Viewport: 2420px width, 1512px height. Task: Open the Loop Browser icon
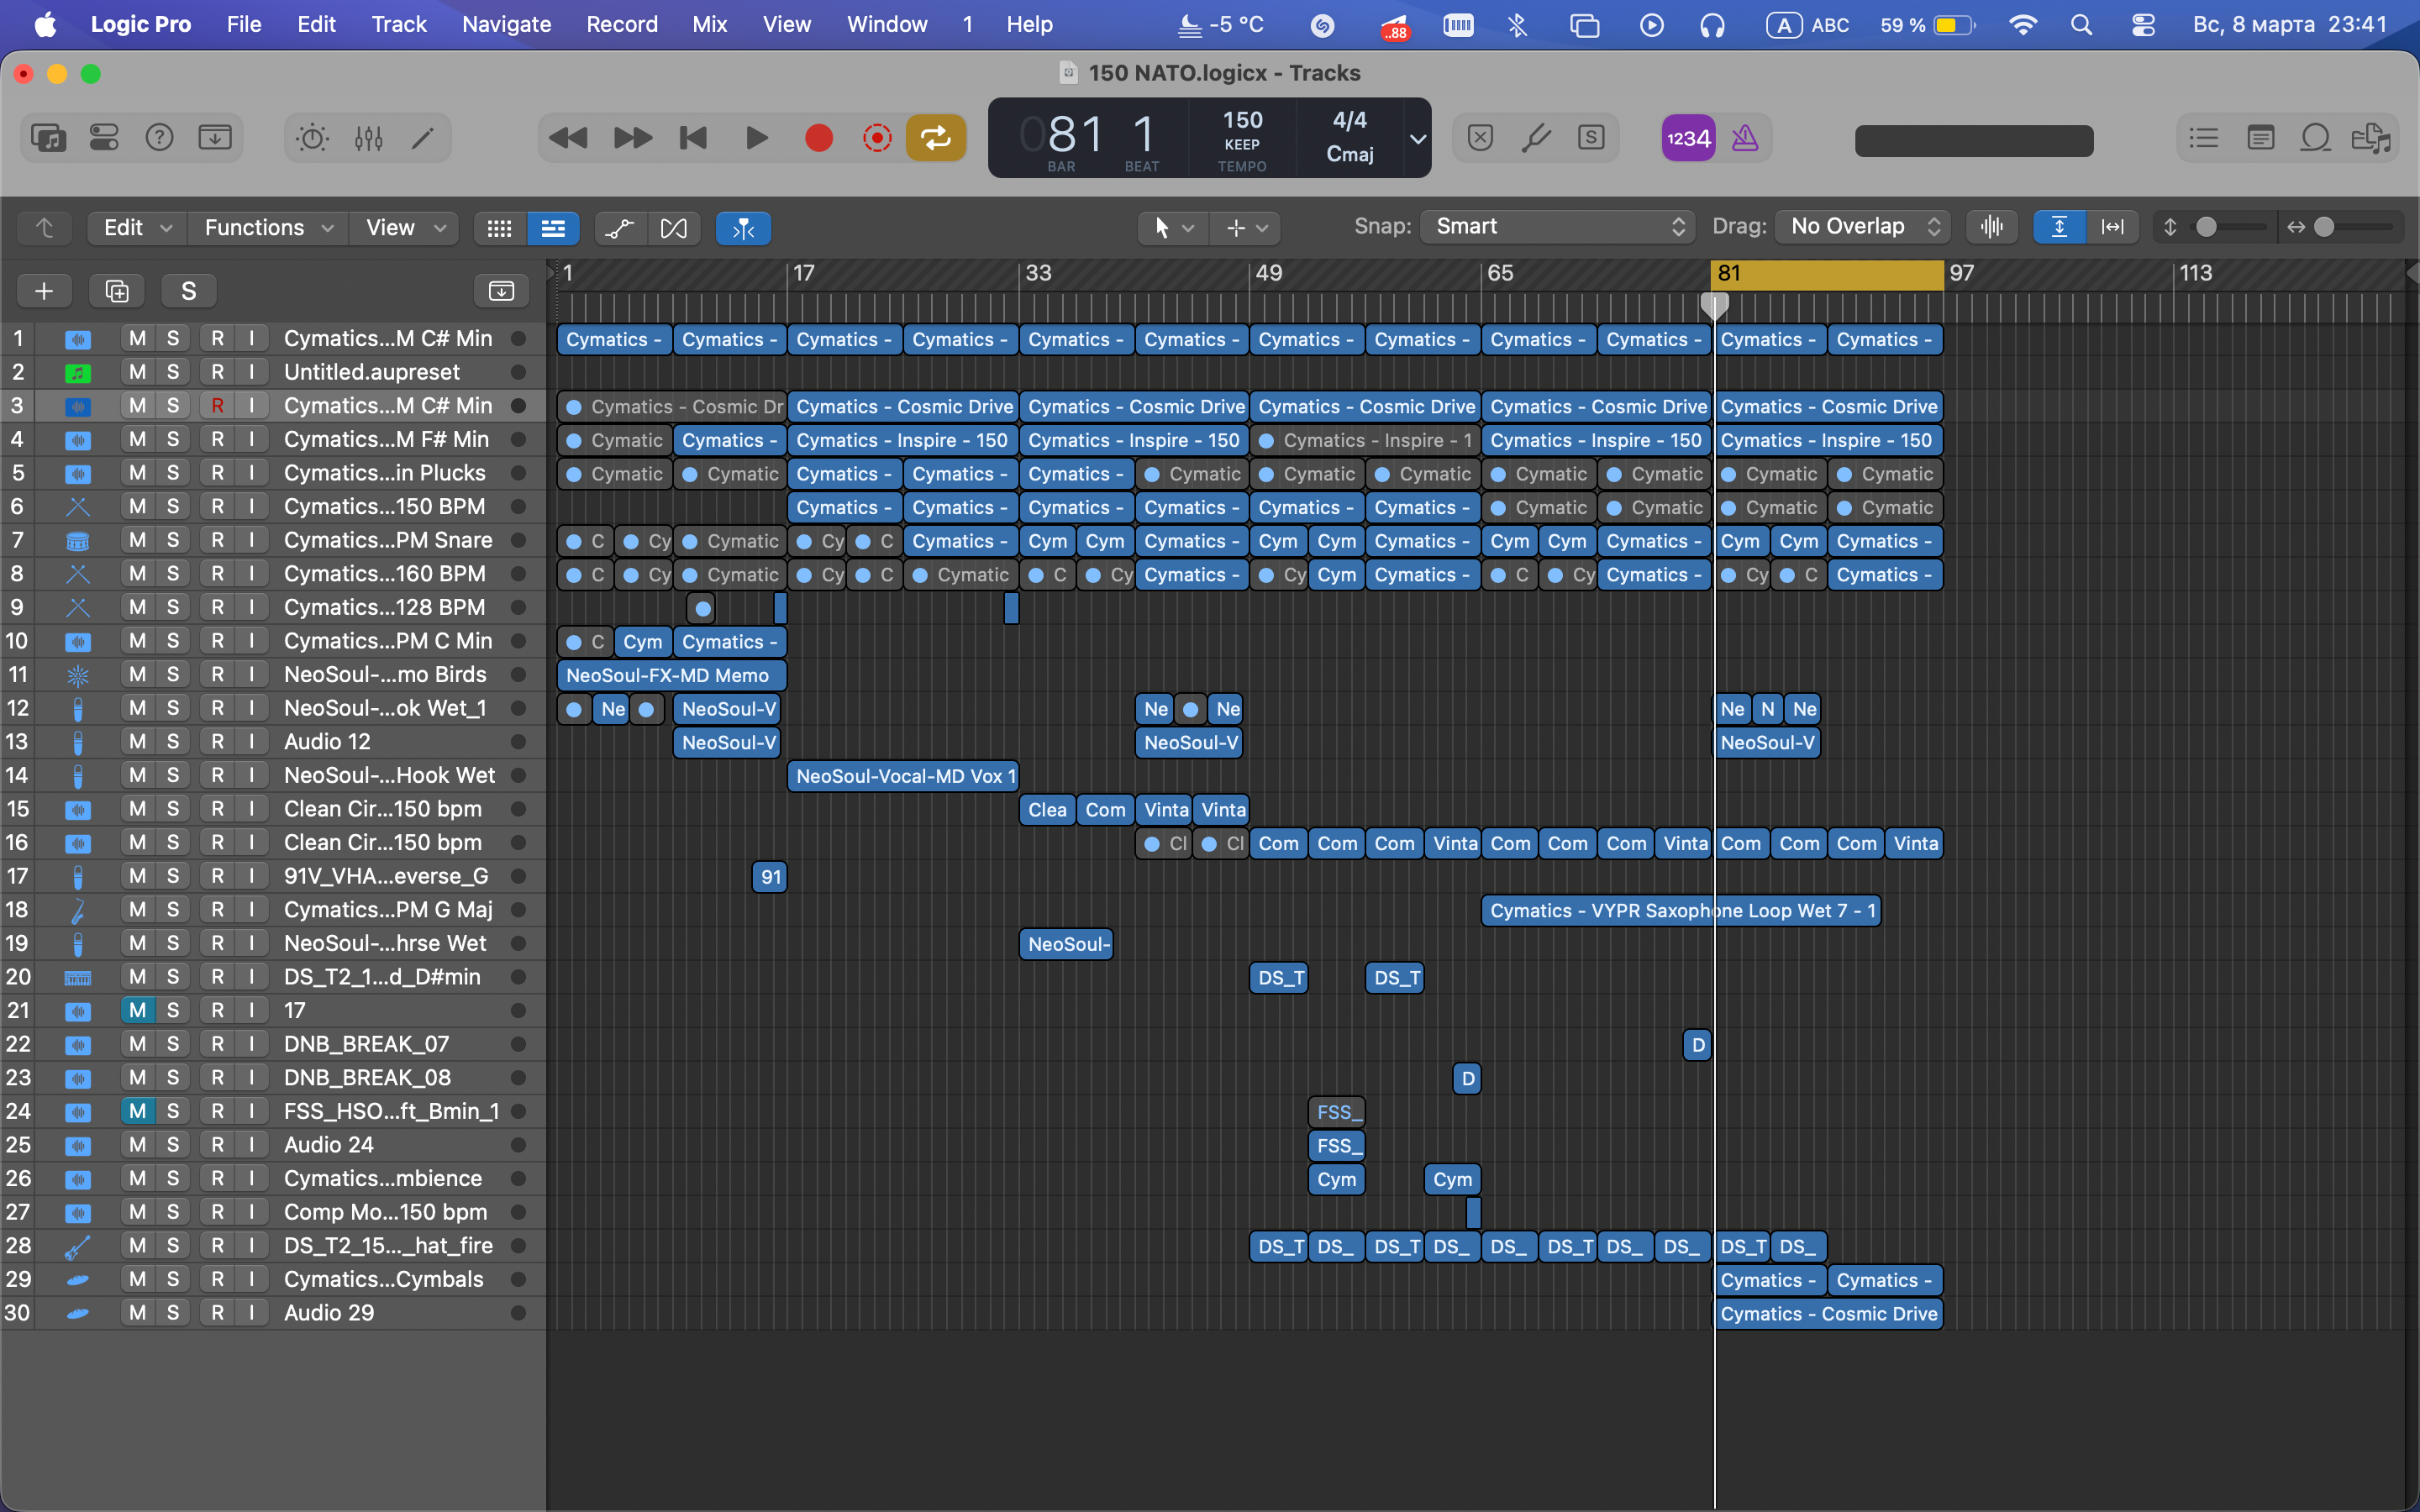point(2315,138)
